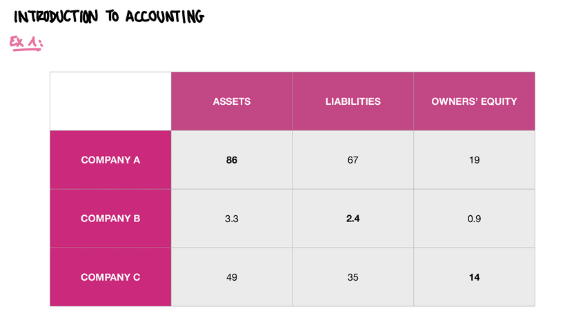The image size is (585, 329).
Task: Select Company C's liabilities value 35
Action: click(353, 277)
